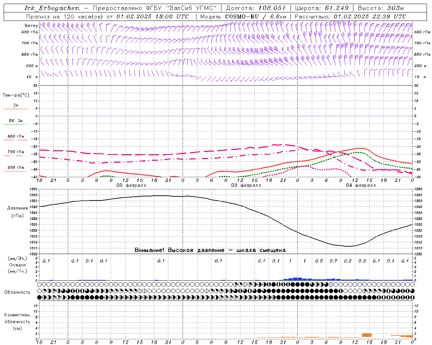This screenshot has width=432, height=345.
Task: Click the Td 2м dew point legend entry
Action: pyautogui.click(x=16, y=121)
